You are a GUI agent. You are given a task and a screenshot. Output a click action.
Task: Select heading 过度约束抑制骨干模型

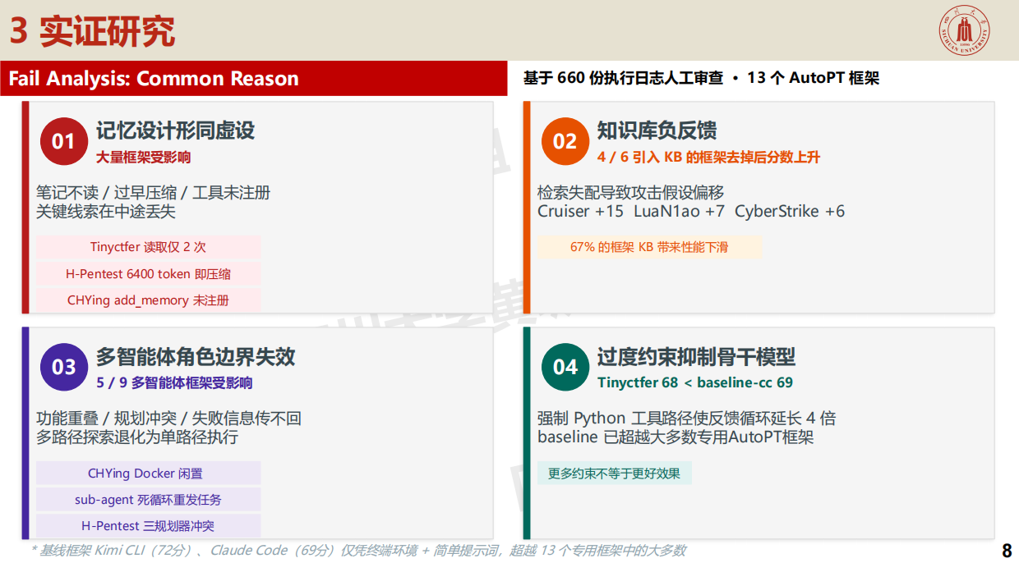[x=696, y=356]
